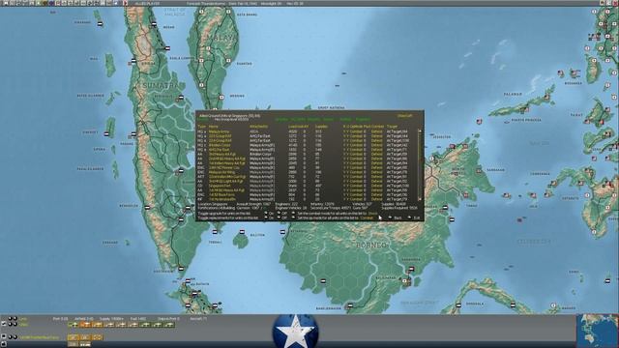Sort the unit list by Type column

pyautogui.click(x=202, y=127)
